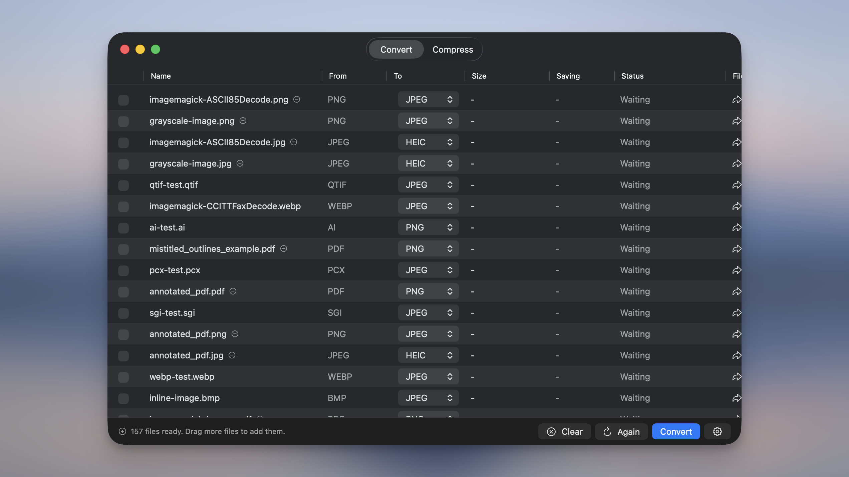Select the Convert tab at top
Screen dimensions: 849x477
pos(396,49)
